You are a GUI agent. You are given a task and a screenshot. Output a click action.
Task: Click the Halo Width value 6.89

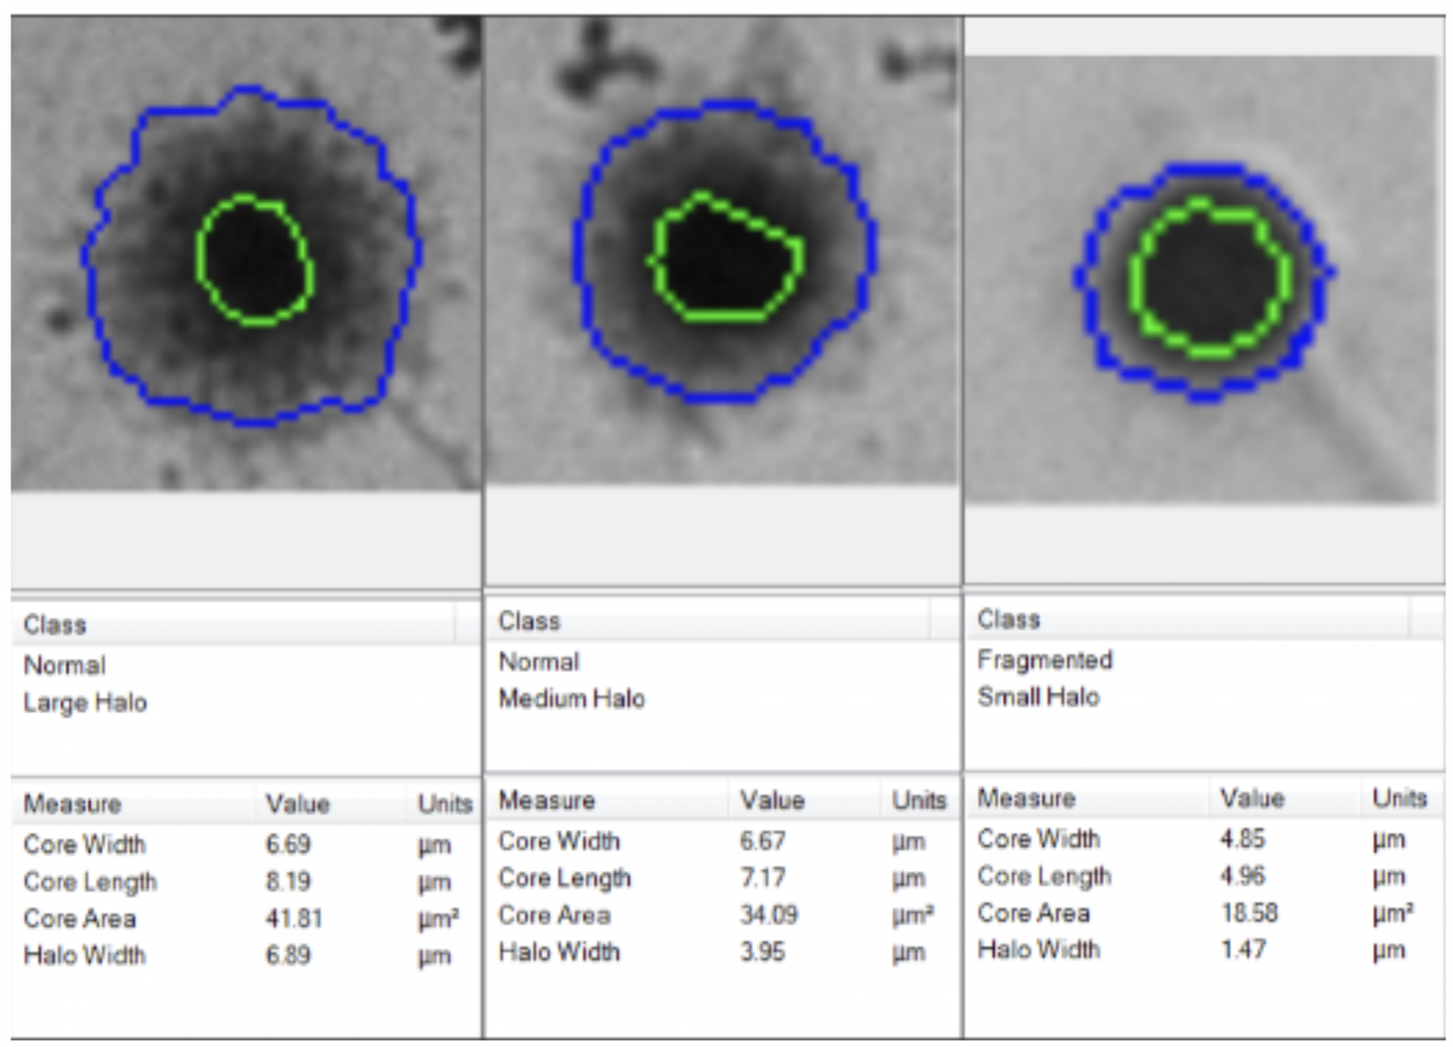288,955
